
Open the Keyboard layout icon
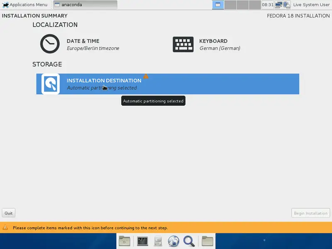(x=183, y=44)
